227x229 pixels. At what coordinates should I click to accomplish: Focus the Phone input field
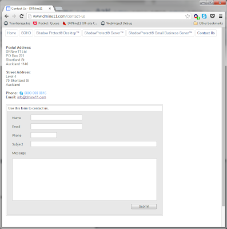point(43,135)
